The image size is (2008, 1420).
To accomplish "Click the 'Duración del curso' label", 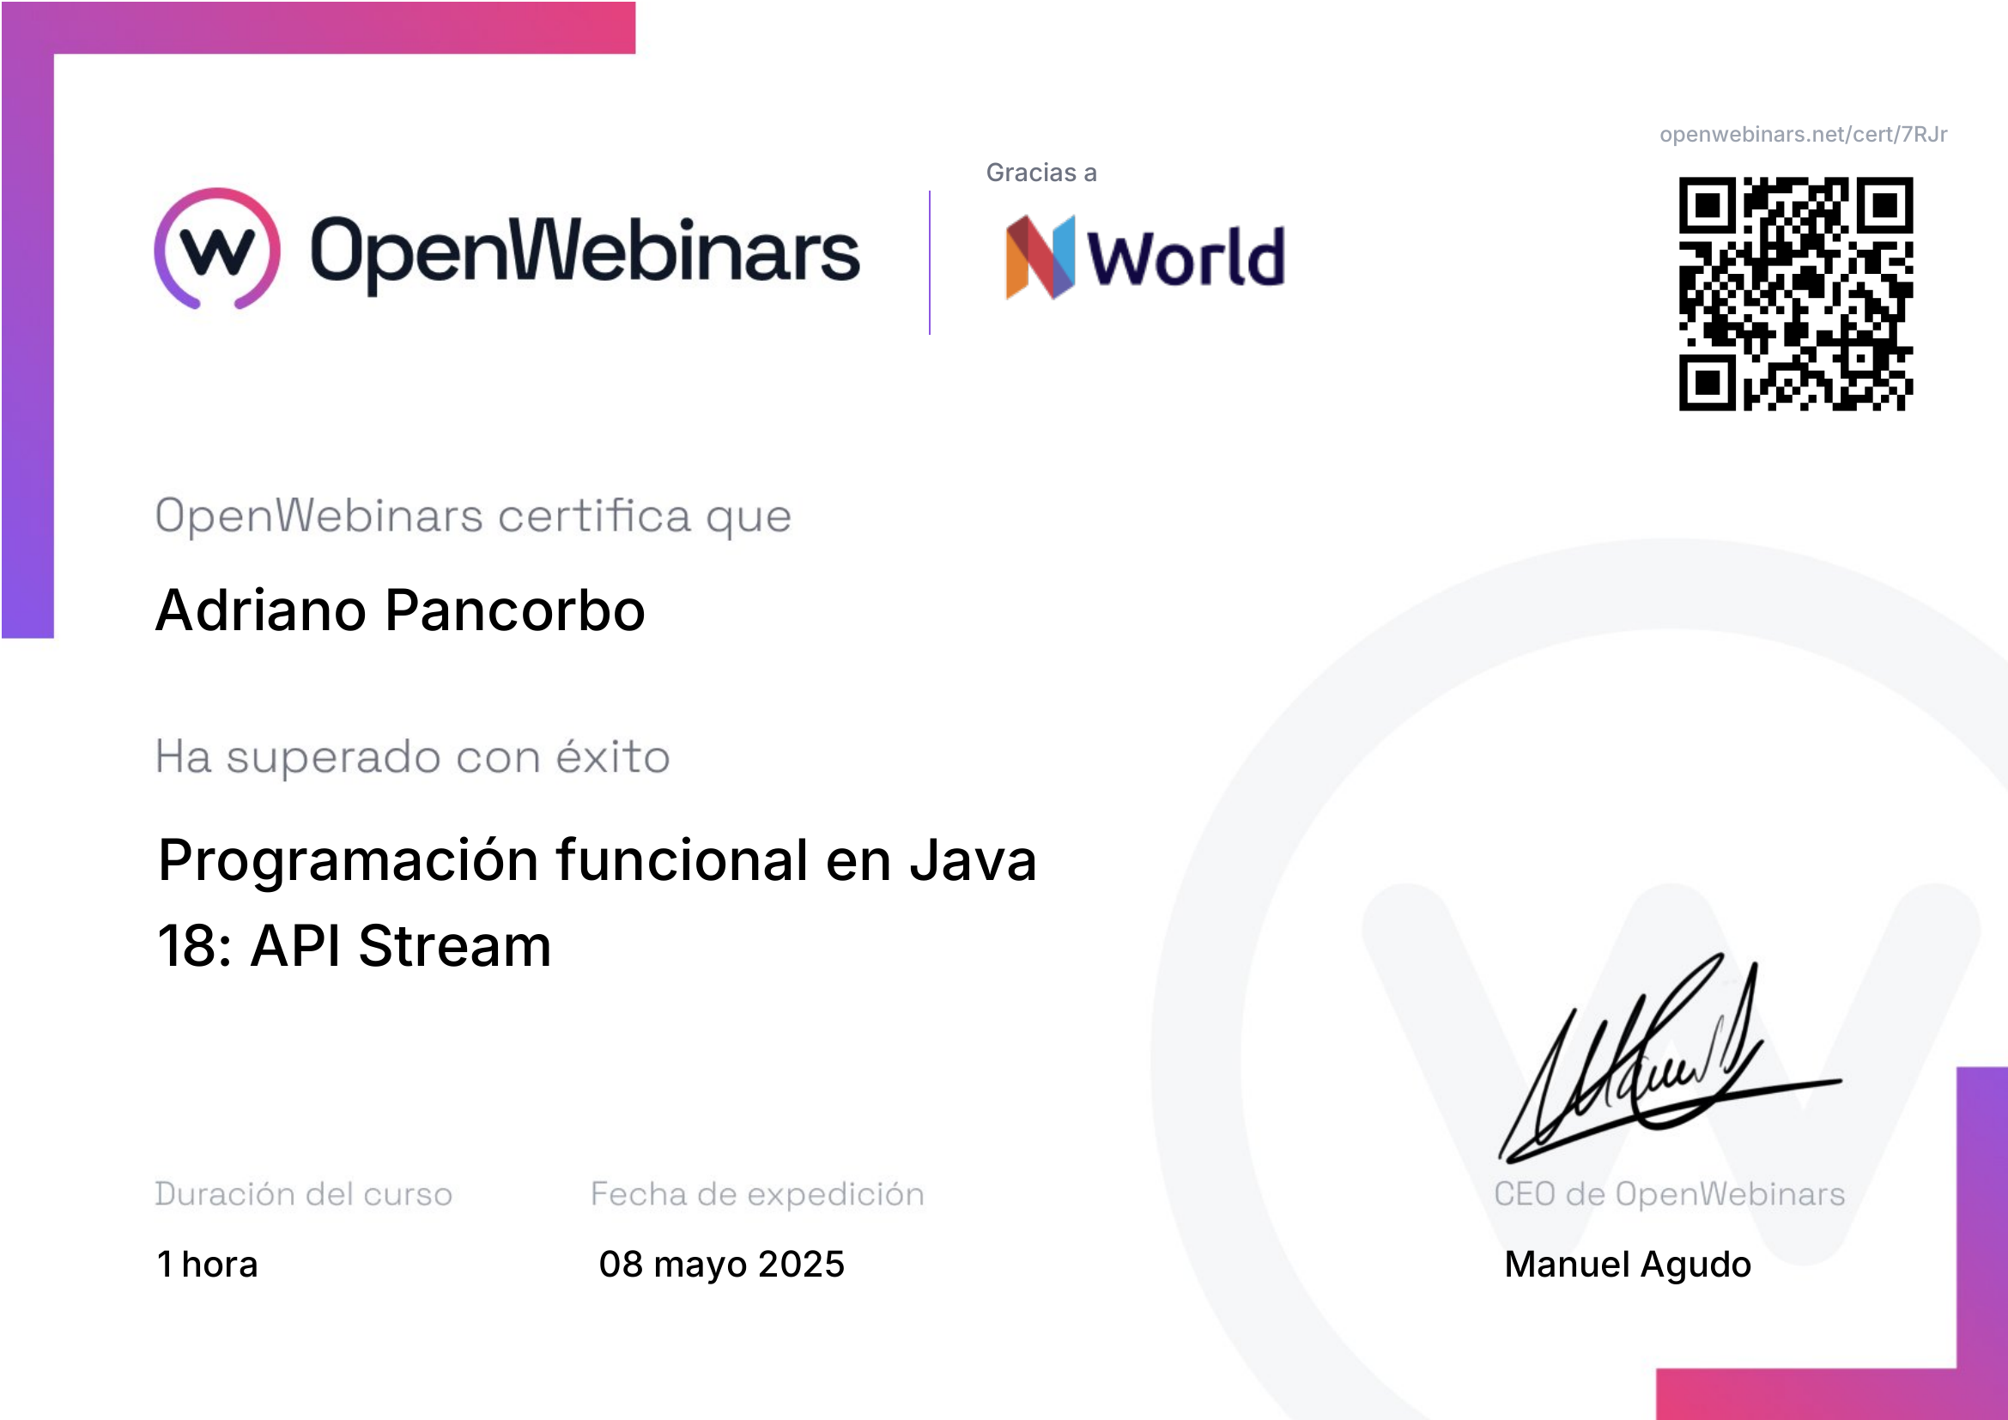I will [x=303, y=1194].
